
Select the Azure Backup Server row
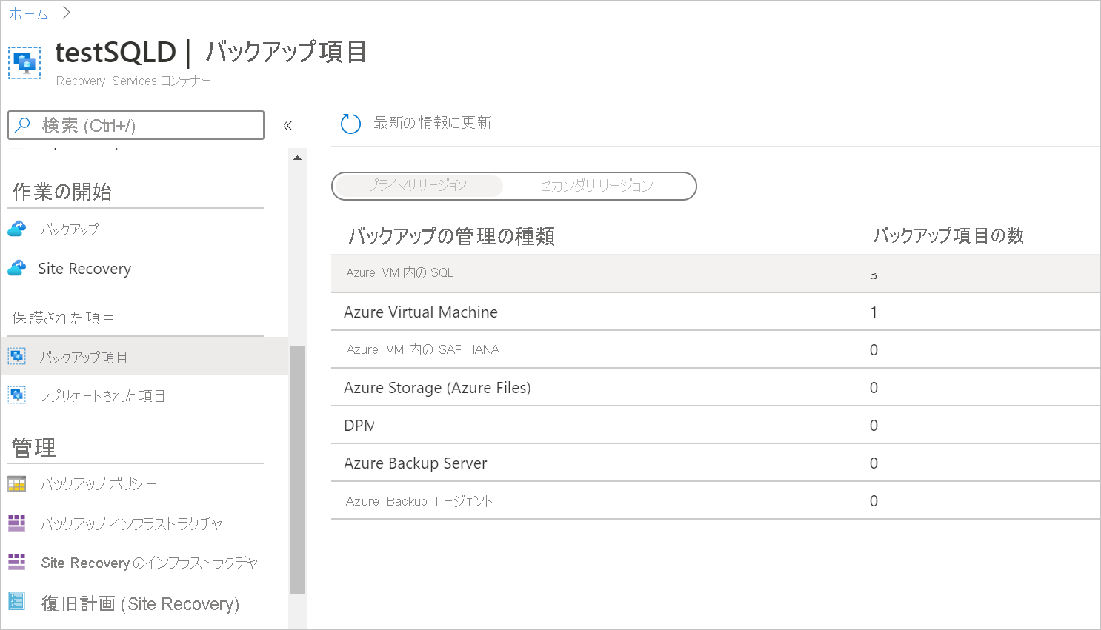(716, 463)
